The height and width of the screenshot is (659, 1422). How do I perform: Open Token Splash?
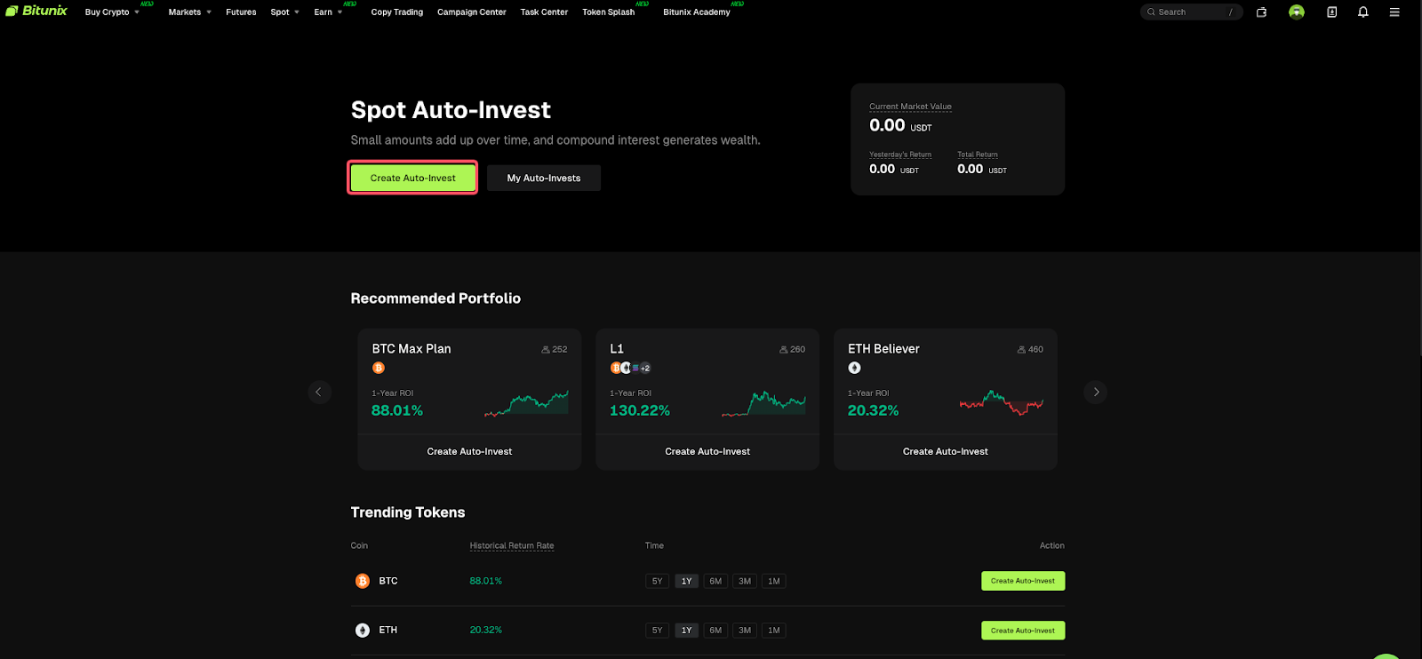point(608,12)
